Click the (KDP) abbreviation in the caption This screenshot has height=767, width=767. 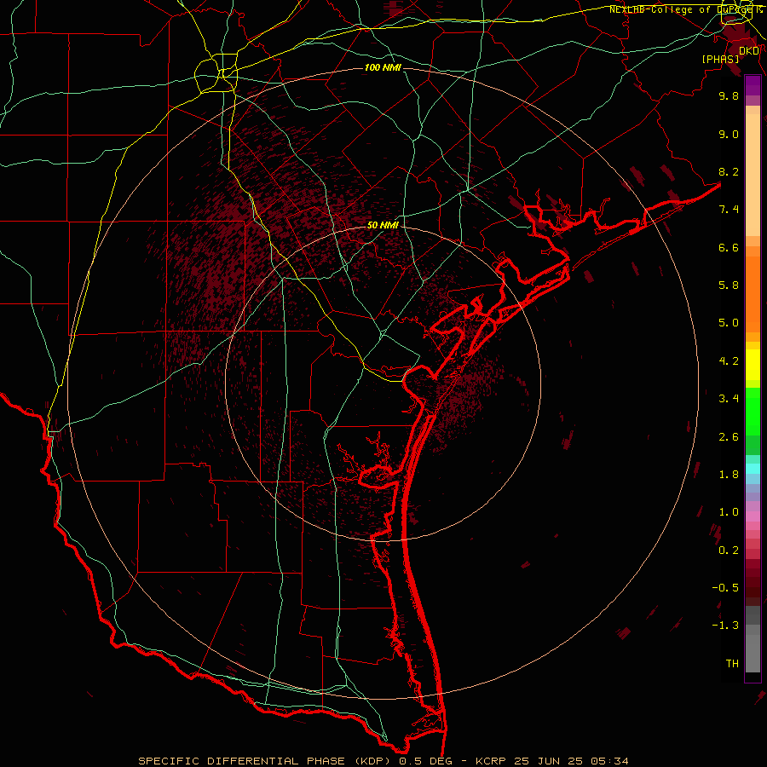[x=372, y=761]
